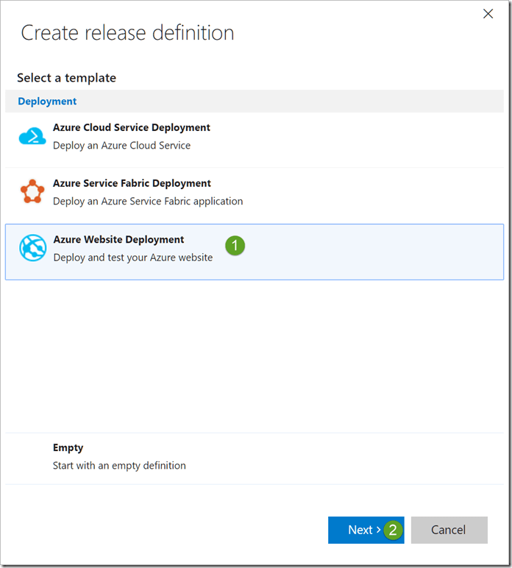
Task: Click the Azure Service Fabric icon
Action: tap(32, 192)
